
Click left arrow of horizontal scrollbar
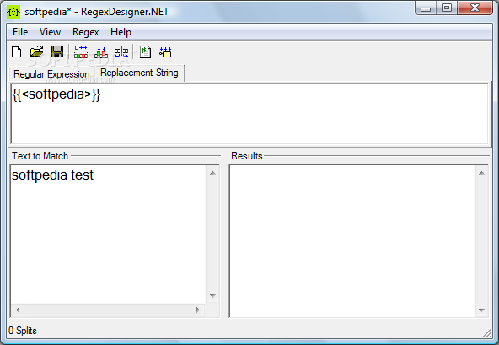coord(18,310)
